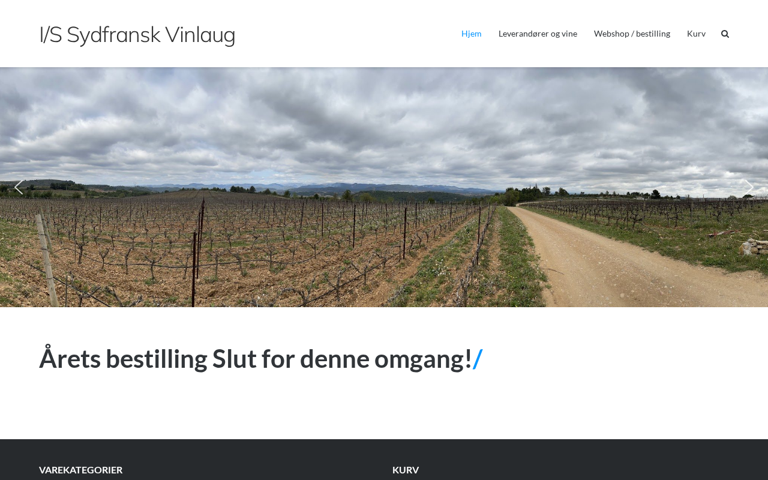
Task: Open Webshop / bestilling page
Action: pos(632,34)
